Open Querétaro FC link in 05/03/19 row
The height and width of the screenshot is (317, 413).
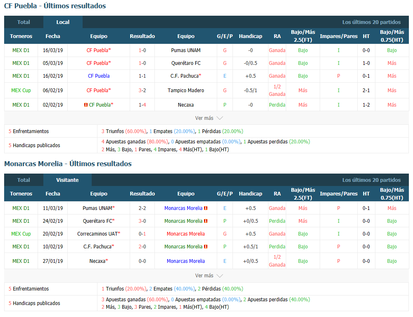(186, 63)
